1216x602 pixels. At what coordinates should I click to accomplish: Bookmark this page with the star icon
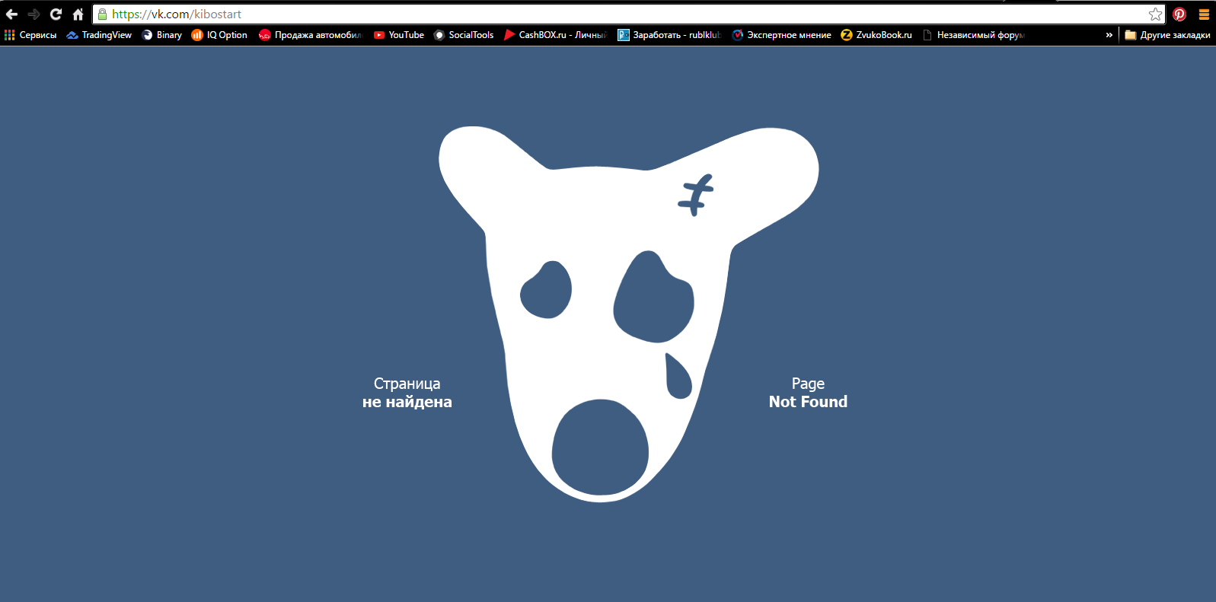tap(1155, 14)
